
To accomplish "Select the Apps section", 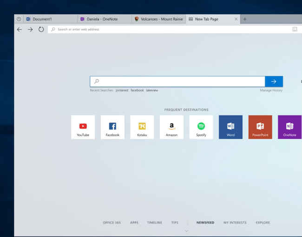I will click(x=134, y=223).
